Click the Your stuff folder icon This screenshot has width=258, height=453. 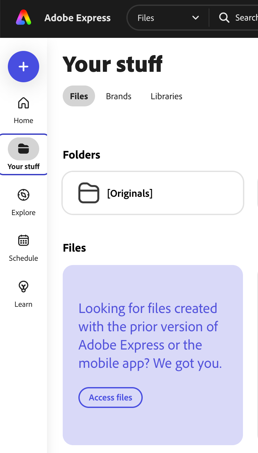click(x=23, y=148)
